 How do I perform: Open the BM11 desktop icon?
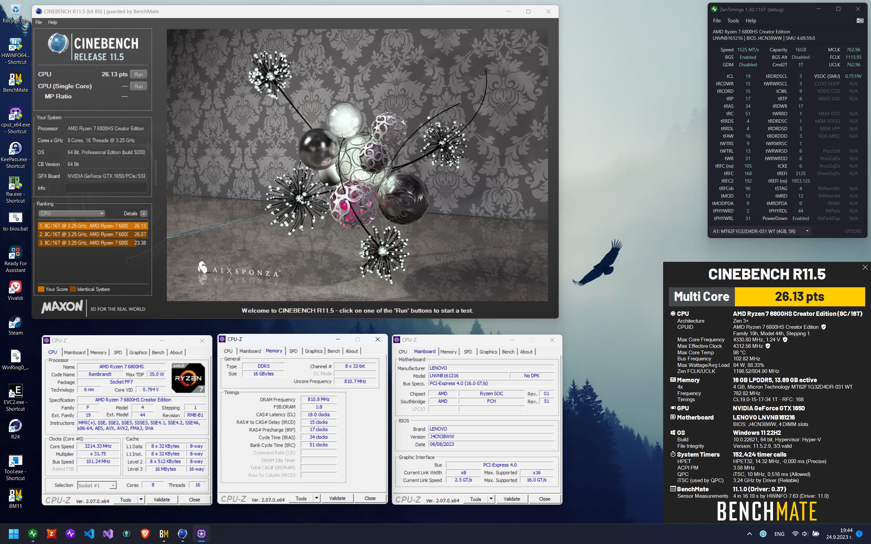pos(15,498)
